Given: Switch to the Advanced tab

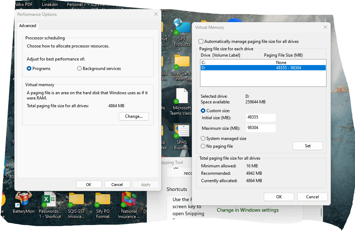Looking at the screenshot, I should coord(27,25).
